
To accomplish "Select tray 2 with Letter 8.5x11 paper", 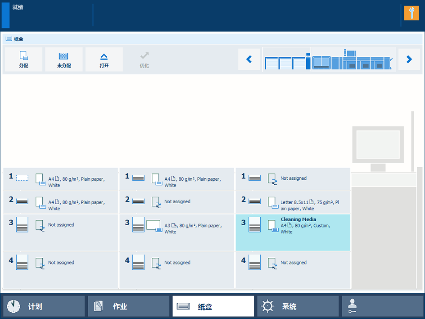I will tap(293, 202).
